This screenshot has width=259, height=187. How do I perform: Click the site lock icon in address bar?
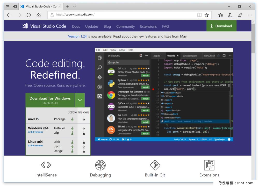pos(52,15)
